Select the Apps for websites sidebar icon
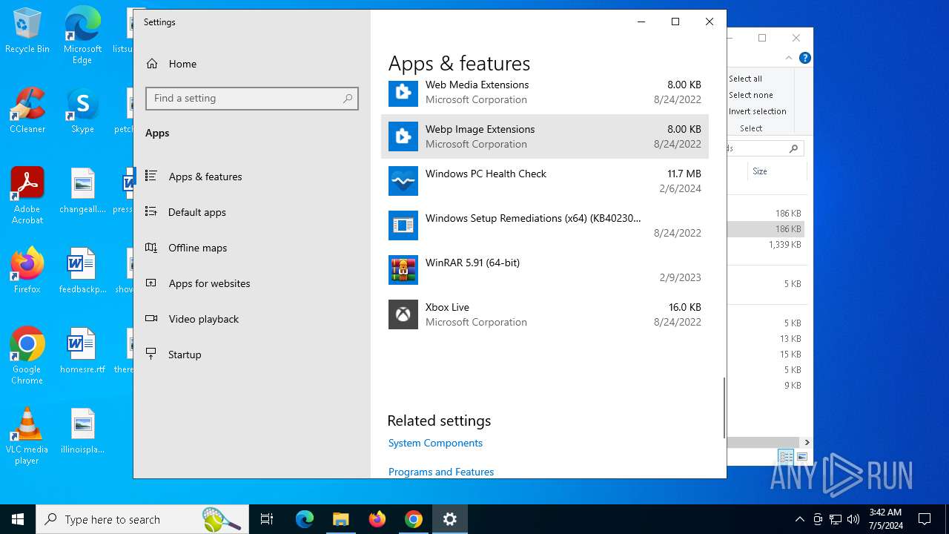This screenshot has height=534, width=949. [151, 283]
